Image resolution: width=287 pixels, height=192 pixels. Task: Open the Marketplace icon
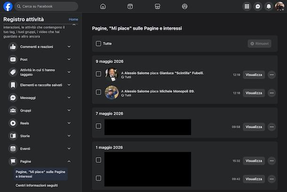158,7
